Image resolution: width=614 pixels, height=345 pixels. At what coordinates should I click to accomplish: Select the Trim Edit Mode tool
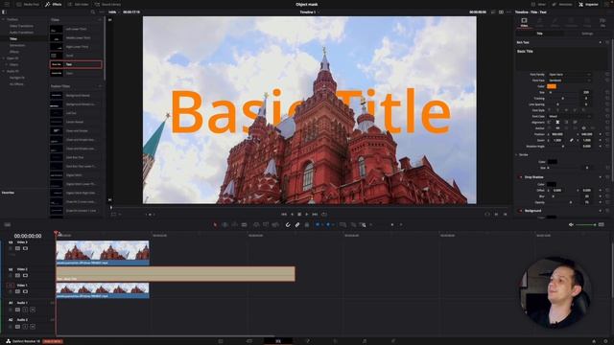224,225
